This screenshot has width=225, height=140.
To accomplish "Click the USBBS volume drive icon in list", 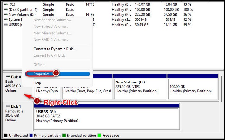I will (x=6, y=25).
